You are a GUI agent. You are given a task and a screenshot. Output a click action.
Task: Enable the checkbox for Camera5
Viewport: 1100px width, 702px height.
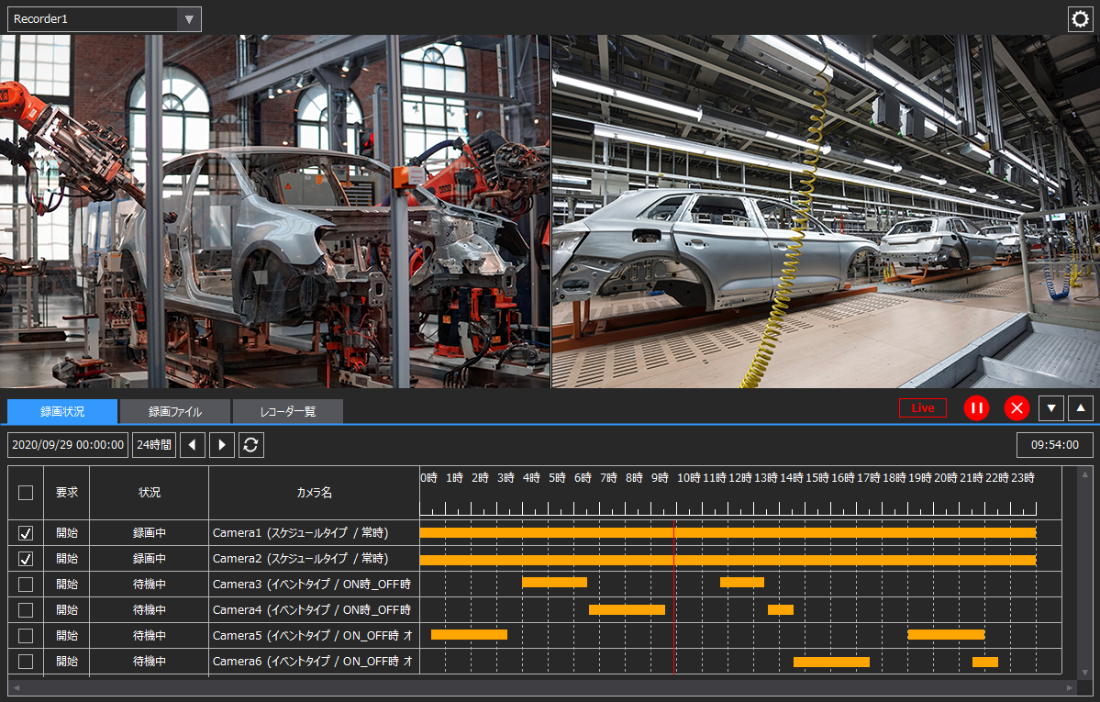(x=25, y=634)
